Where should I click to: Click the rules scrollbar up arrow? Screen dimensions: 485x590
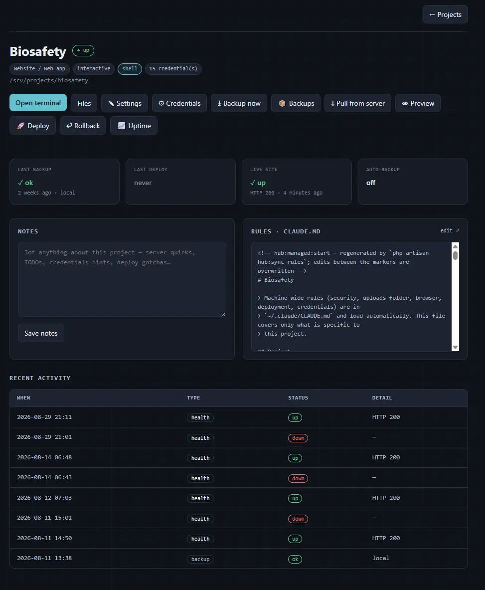click(x=455, y=246)
